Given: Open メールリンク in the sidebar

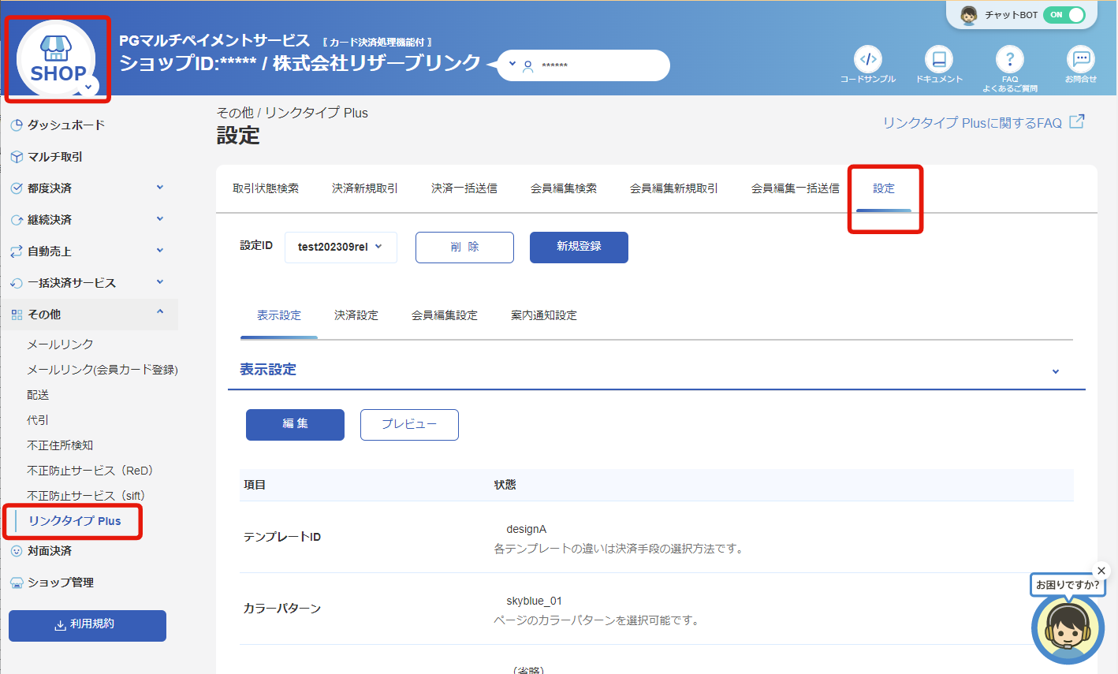Looking at the screenshot, I should click(60, 344).
